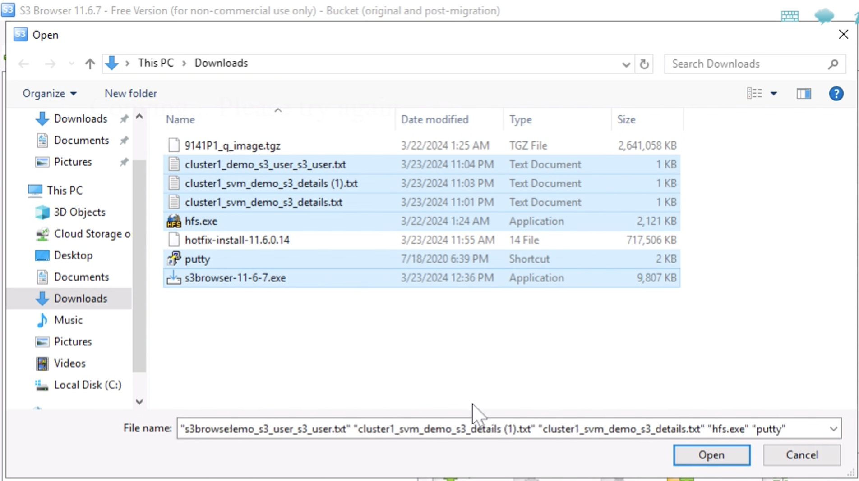Select s3browser-11-6-7.exe installer file
This screenshot has height=481, width=859.
point(235,278)
